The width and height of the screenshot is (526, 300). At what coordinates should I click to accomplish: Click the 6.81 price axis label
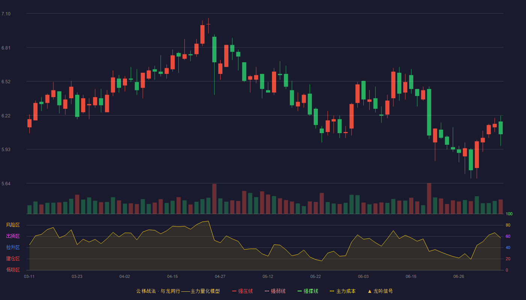[x=6, y=48]
